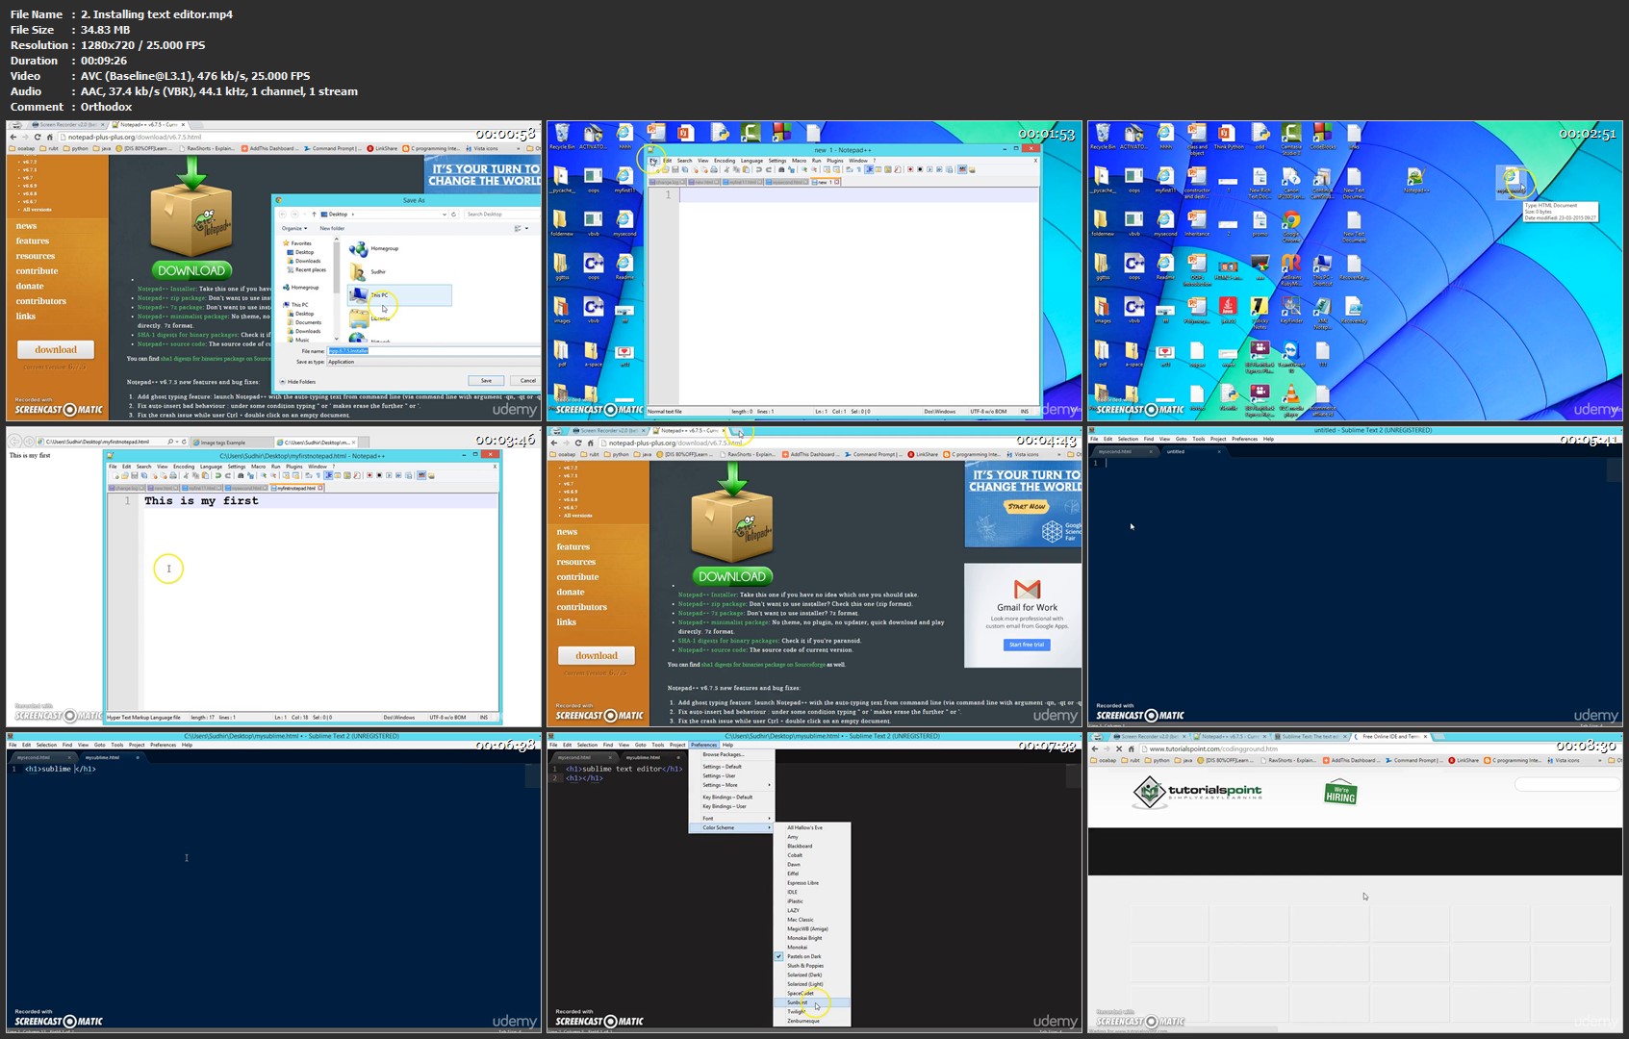Open the Organize dropdown in Save As dialog
This screenshot has width=1629, height=1039.
click(294, 228)
